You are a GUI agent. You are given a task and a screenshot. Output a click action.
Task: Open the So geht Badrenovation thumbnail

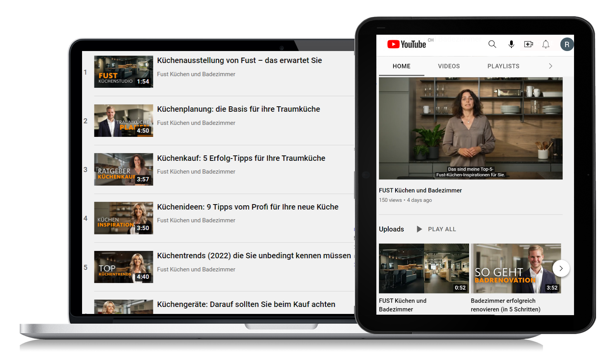coord(516,268)
